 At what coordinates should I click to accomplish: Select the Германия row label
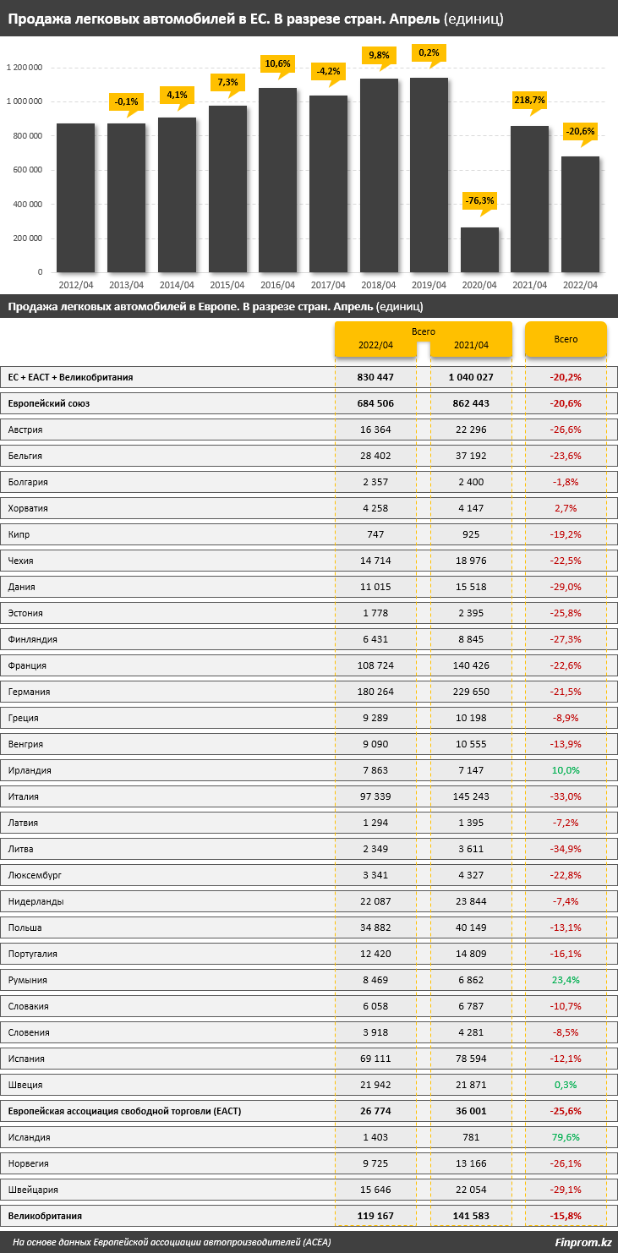point(29,692)
